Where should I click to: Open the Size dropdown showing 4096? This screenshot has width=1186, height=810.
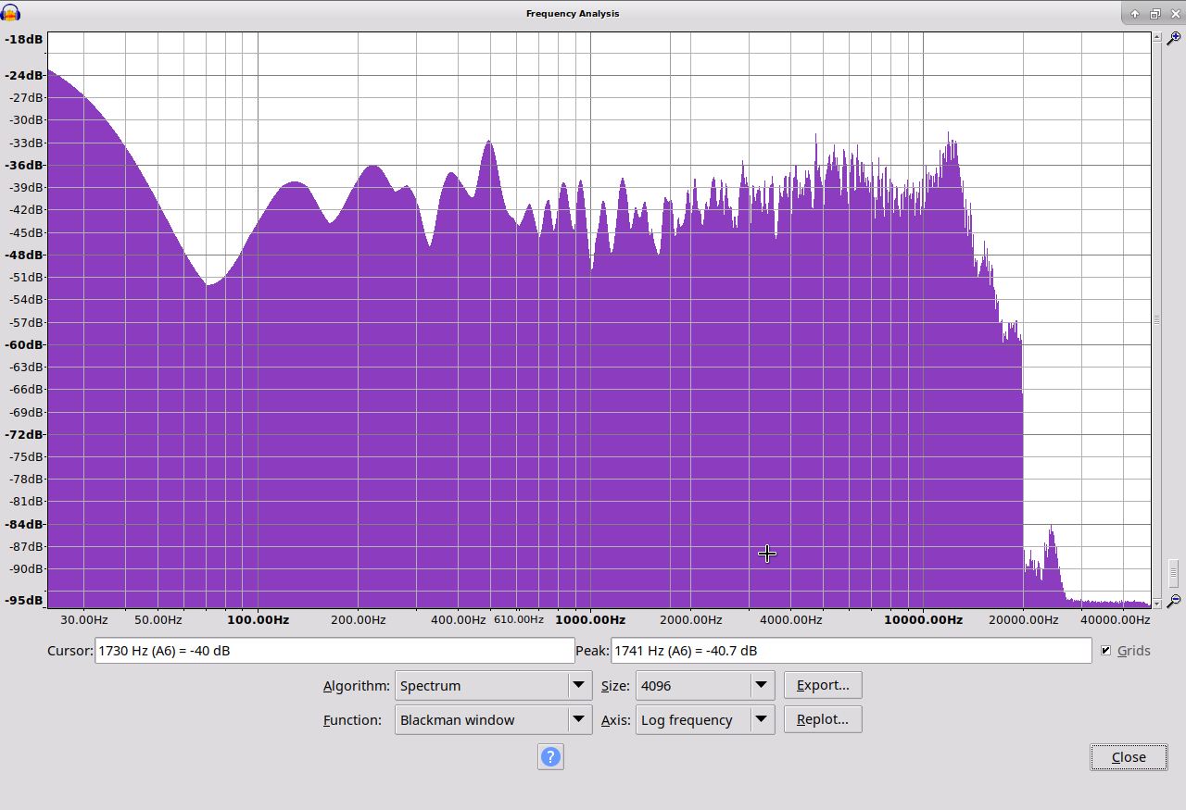coord(705,686)
